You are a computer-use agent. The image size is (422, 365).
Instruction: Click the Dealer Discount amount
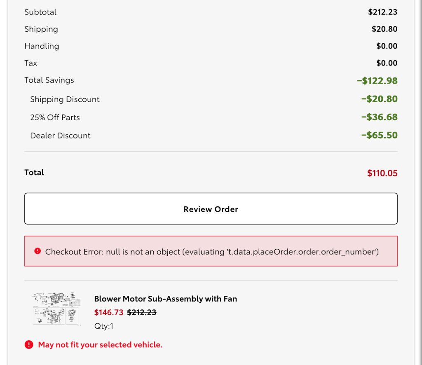point(379,135)
